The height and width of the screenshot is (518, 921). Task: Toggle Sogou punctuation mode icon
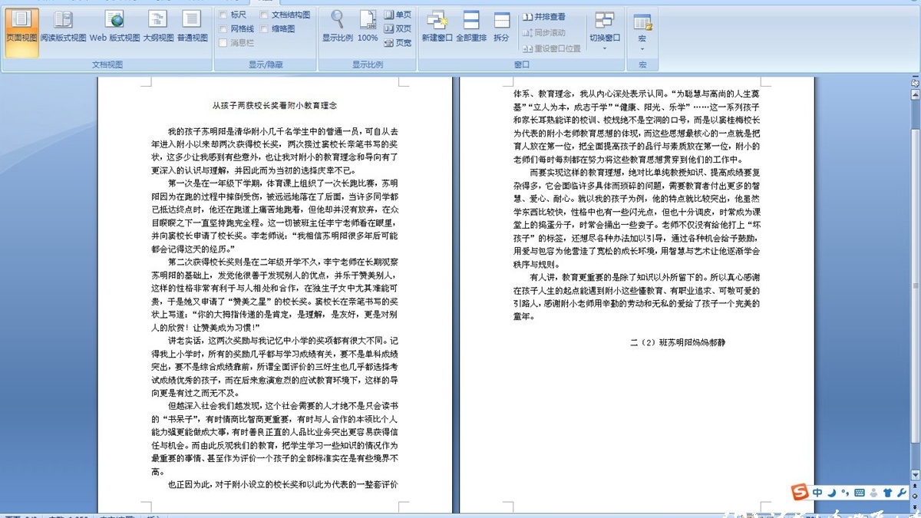(x=845, y=493)
